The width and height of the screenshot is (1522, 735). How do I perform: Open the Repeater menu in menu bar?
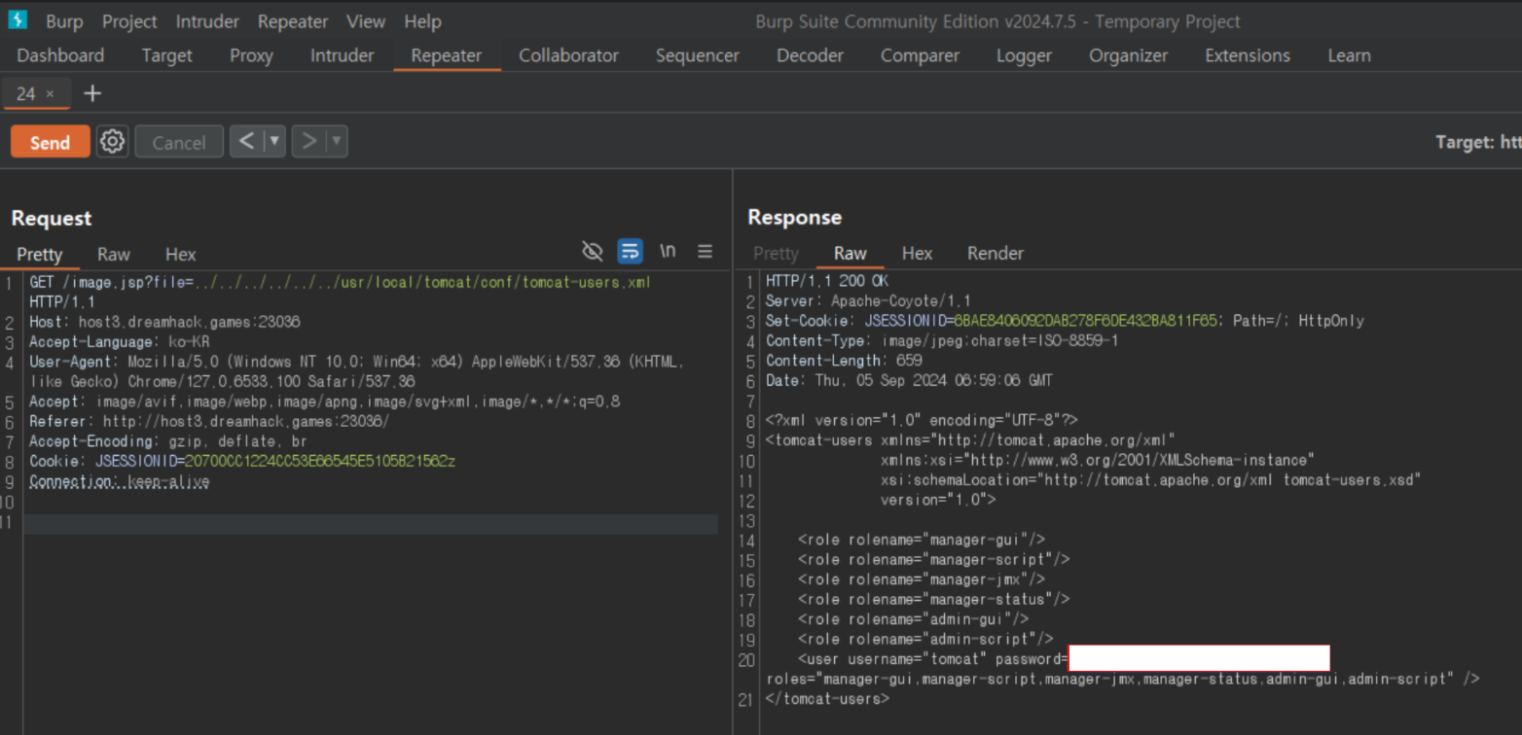[x=293, y=20]
